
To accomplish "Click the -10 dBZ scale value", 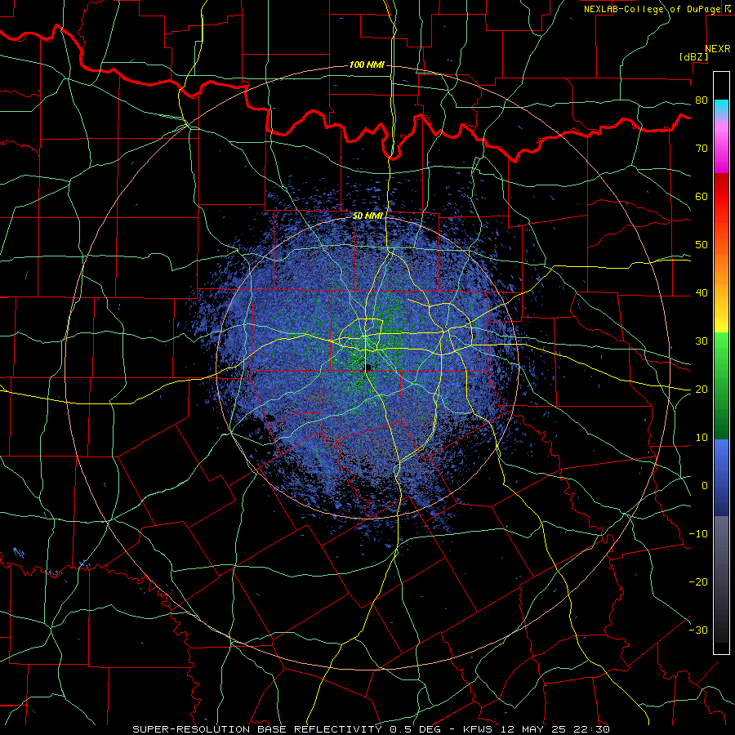I will 698,534.
